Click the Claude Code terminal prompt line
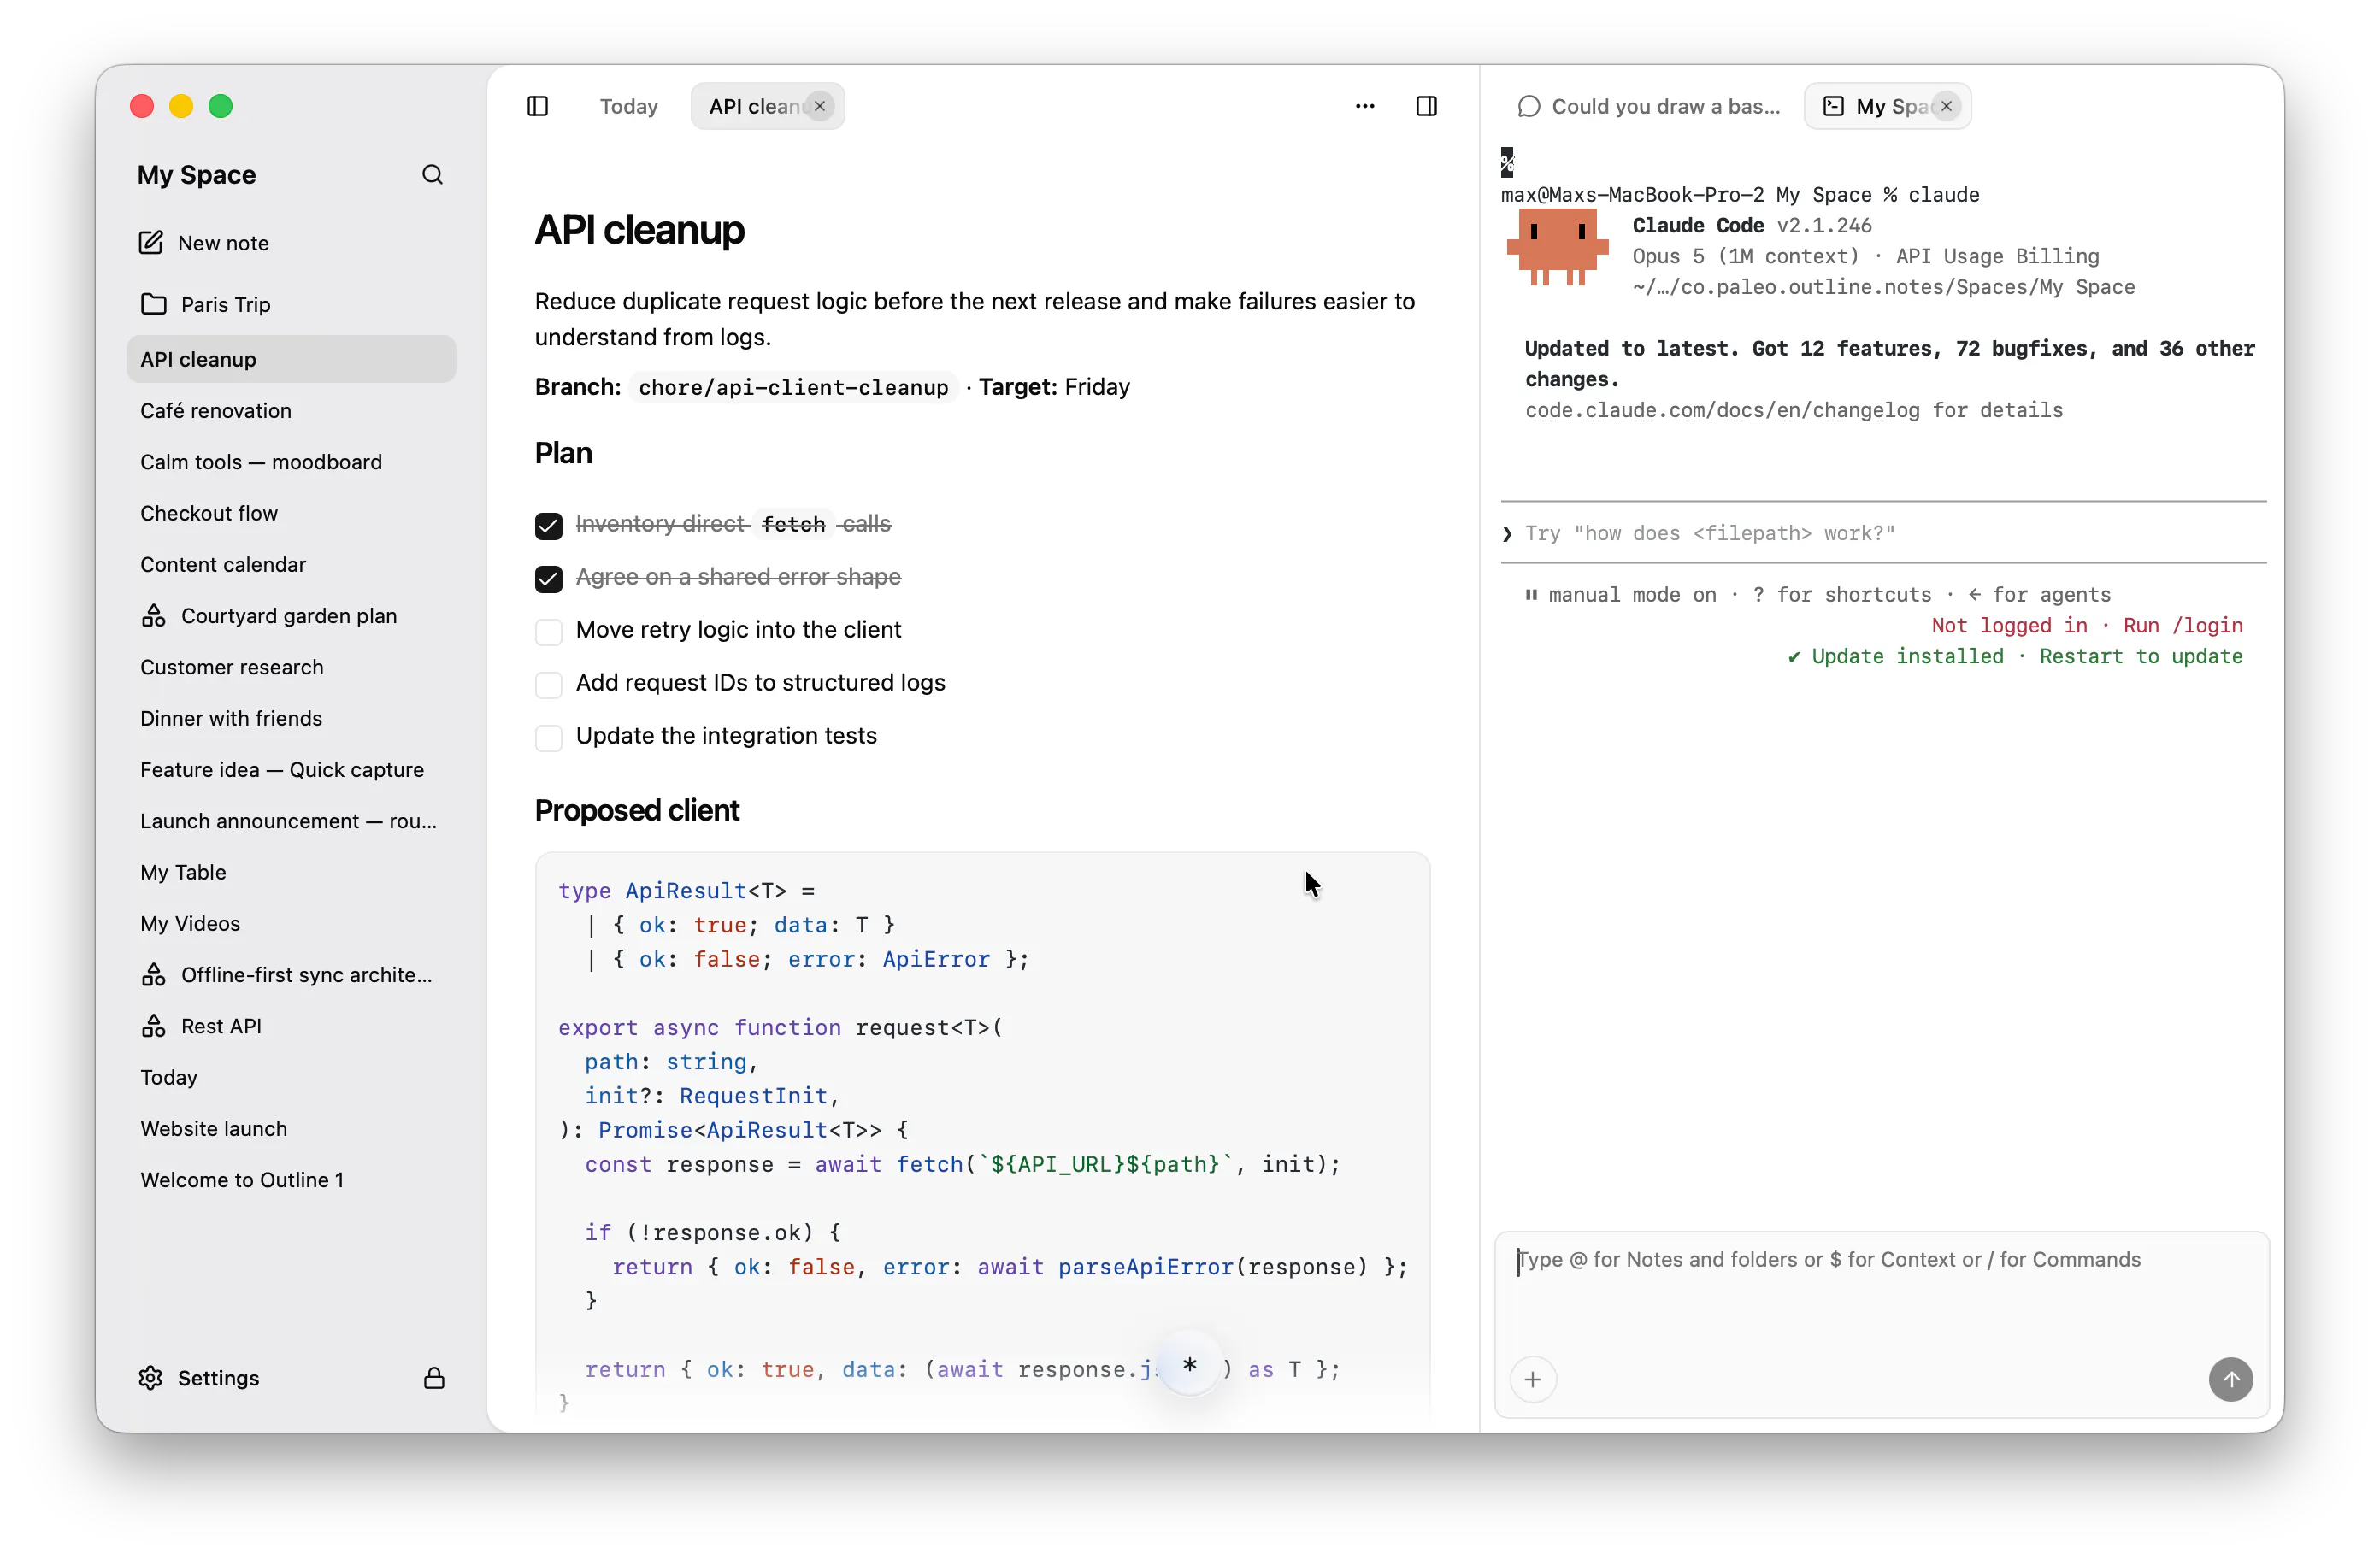 click(x=1884, y=533)
